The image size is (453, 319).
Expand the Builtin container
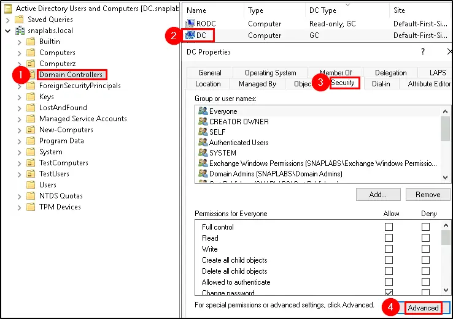[20, 42]
